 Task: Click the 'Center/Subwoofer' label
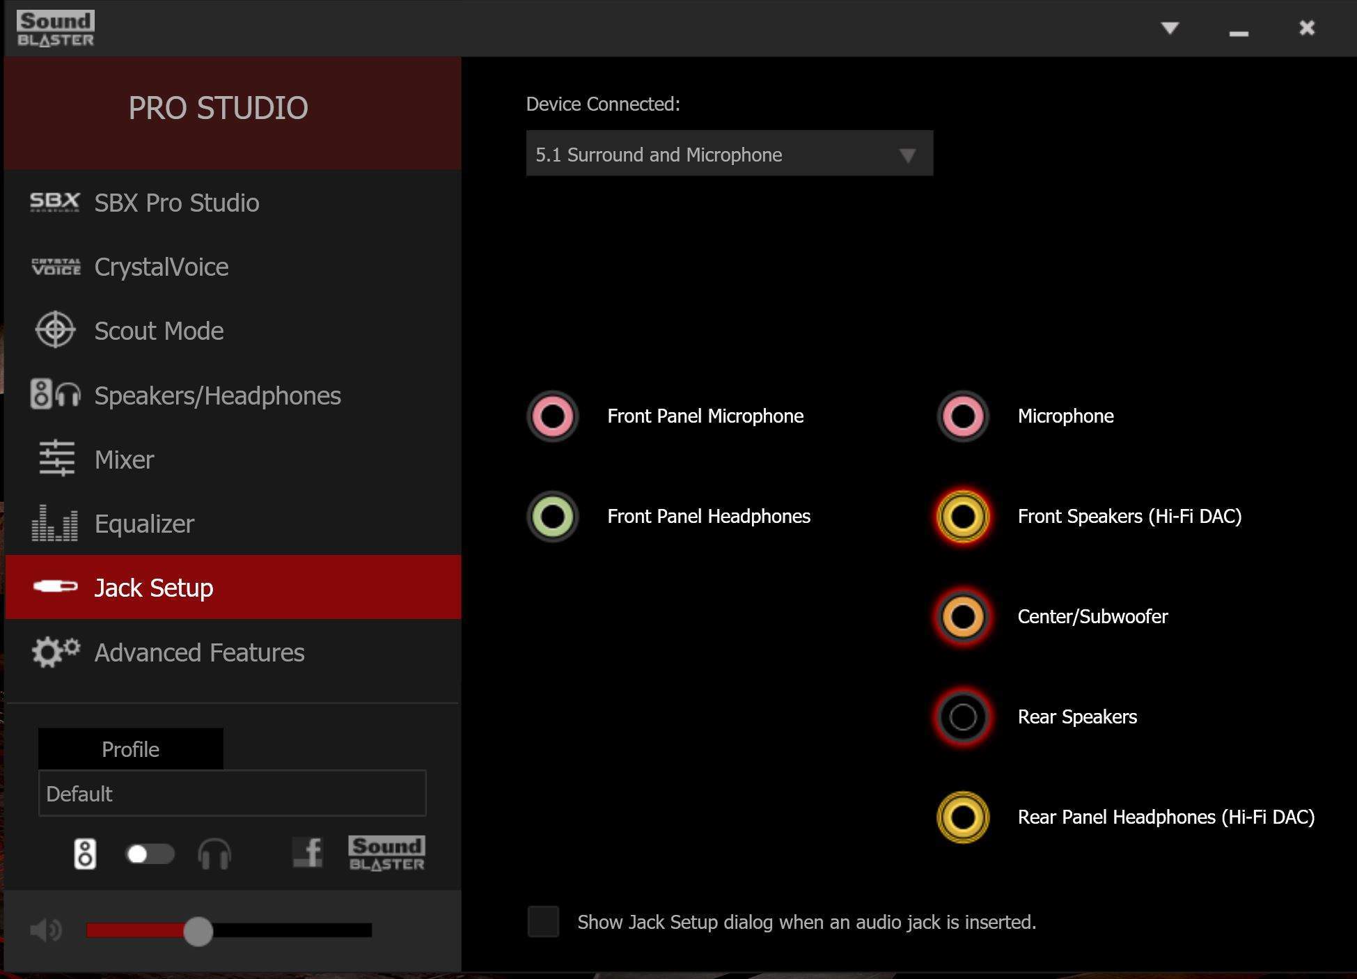pos(1092,617)
